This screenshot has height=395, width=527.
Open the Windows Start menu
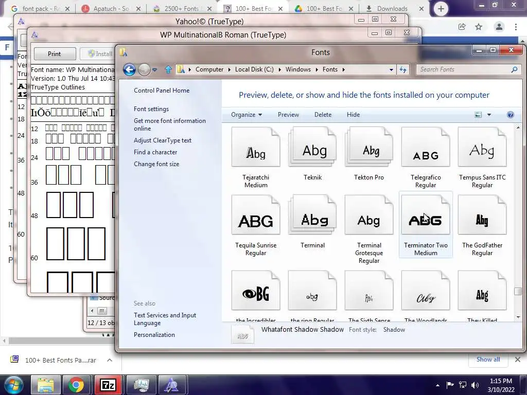click(13, 385)
